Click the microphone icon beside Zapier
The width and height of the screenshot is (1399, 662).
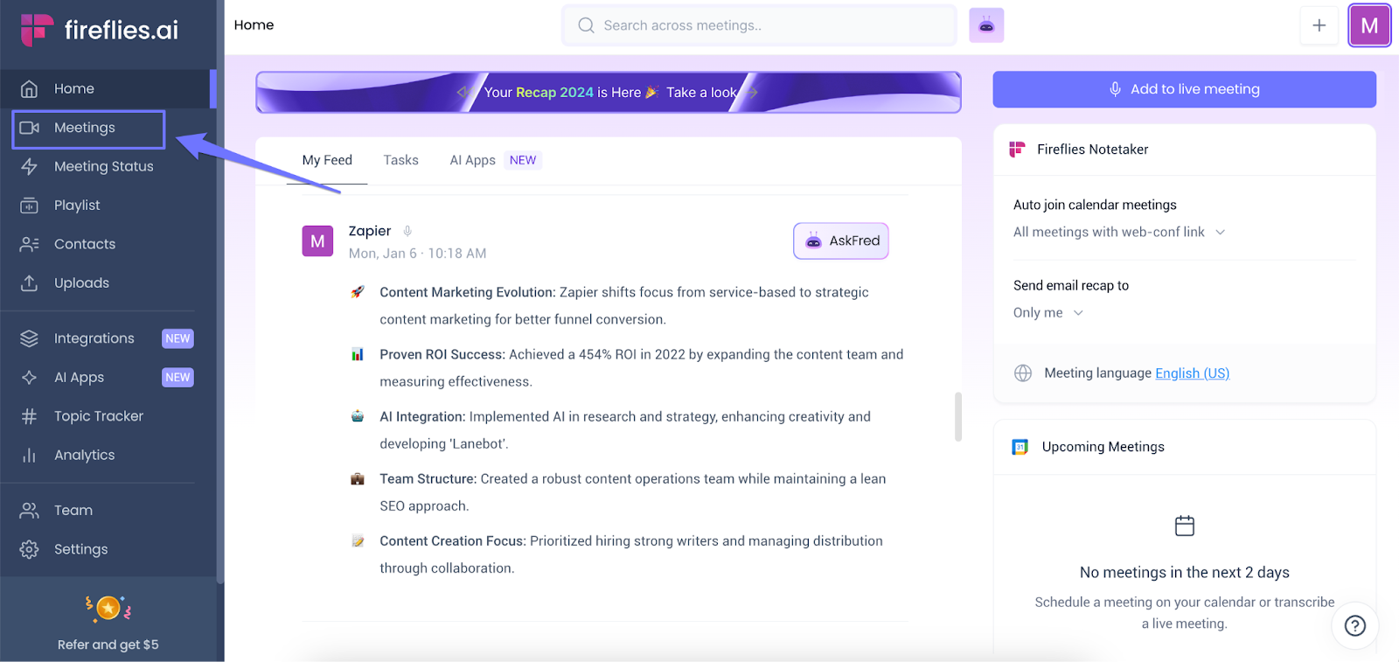[x=407, y=231]
